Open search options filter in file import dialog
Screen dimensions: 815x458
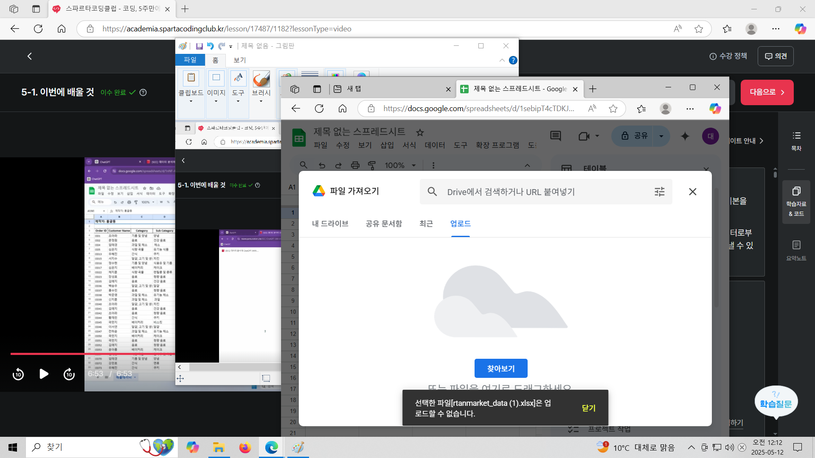pos(659,192)
